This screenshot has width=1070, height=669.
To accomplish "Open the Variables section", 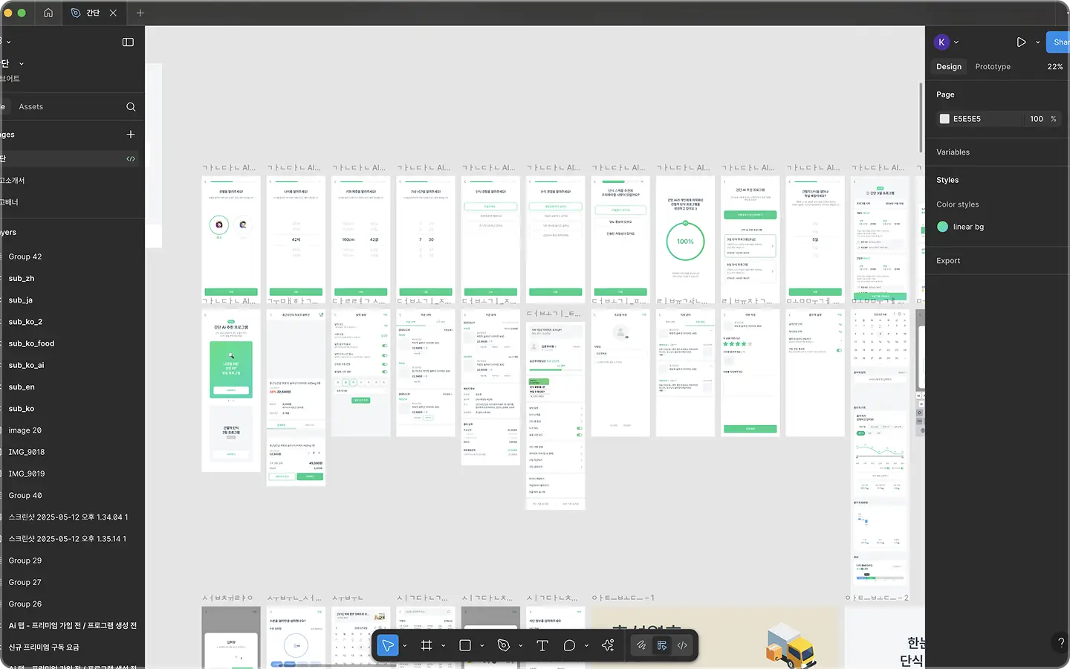I will pos(953,152).
